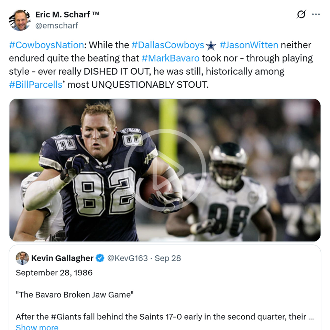The image size is (330, 330).
Task: Open the Sep 28 timestamp
Action: tap(168, 258)
